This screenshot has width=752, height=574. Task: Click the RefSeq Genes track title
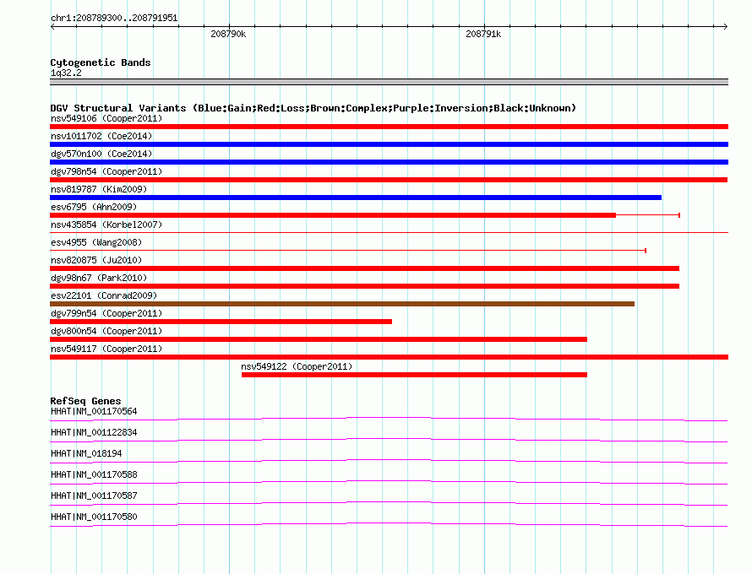tap(86, 401)
